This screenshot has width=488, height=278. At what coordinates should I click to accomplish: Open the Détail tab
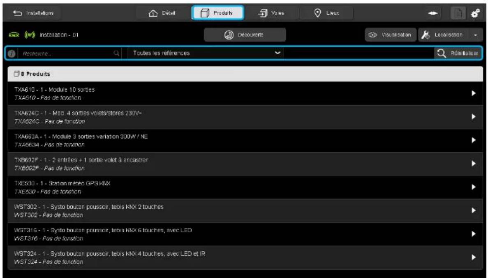pyautogui.click(x=162, y=13)
